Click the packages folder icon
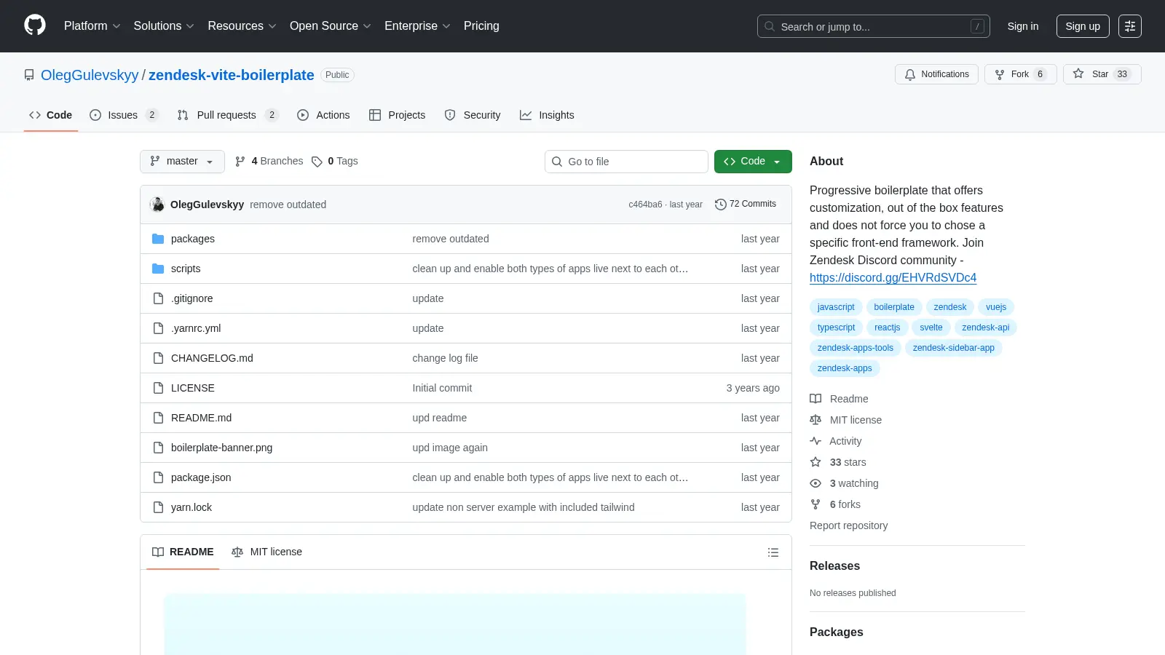 click(x=158, y=239)
